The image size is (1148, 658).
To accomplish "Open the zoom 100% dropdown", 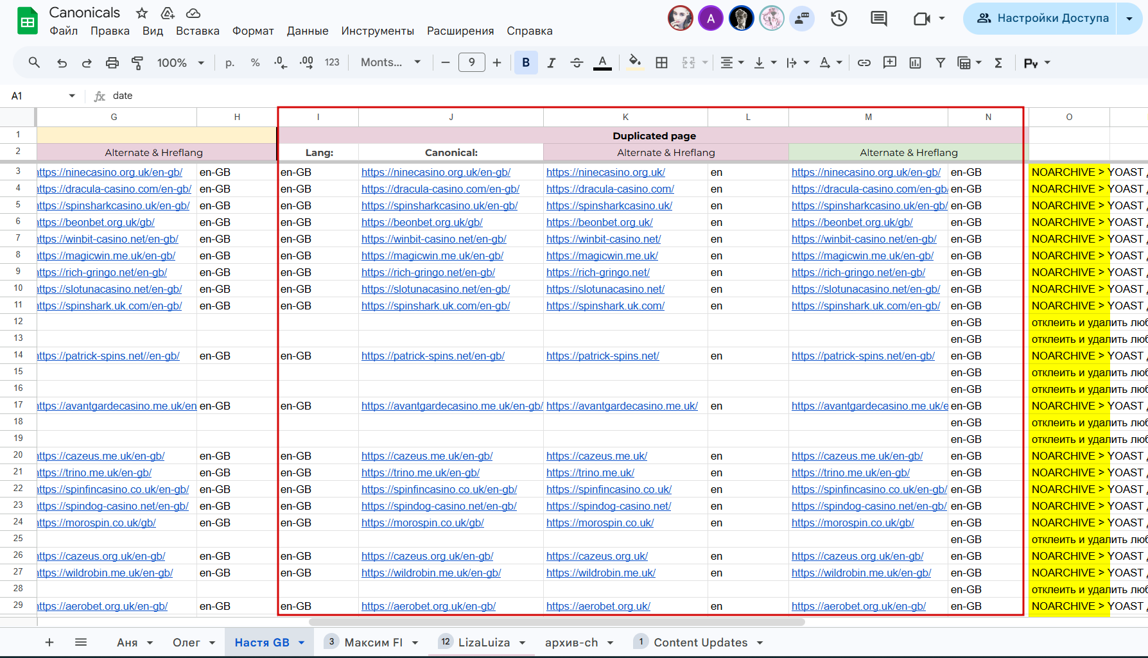I will (180, 62).
